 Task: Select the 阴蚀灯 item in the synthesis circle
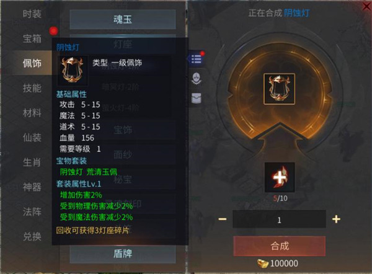[279, 89]
